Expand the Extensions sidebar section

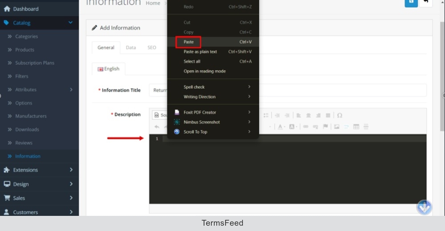[40, 170]
